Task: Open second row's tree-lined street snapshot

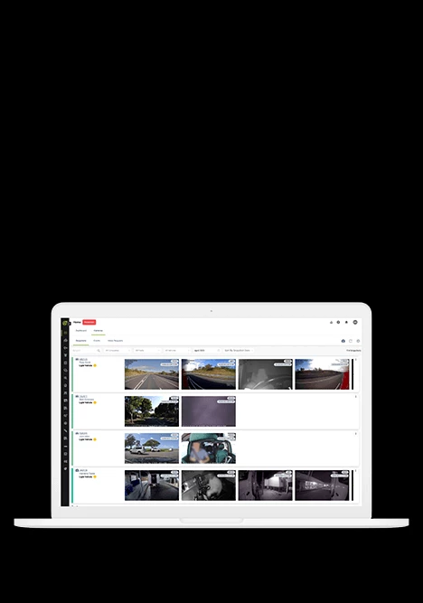Action: coord(152,411)
